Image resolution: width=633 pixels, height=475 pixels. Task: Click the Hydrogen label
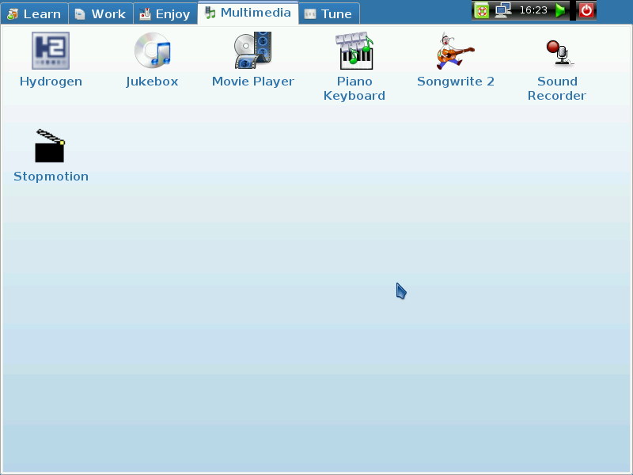(51, 82)
